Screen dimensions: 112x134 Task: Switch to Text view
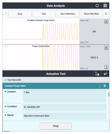tap(44, 14)
